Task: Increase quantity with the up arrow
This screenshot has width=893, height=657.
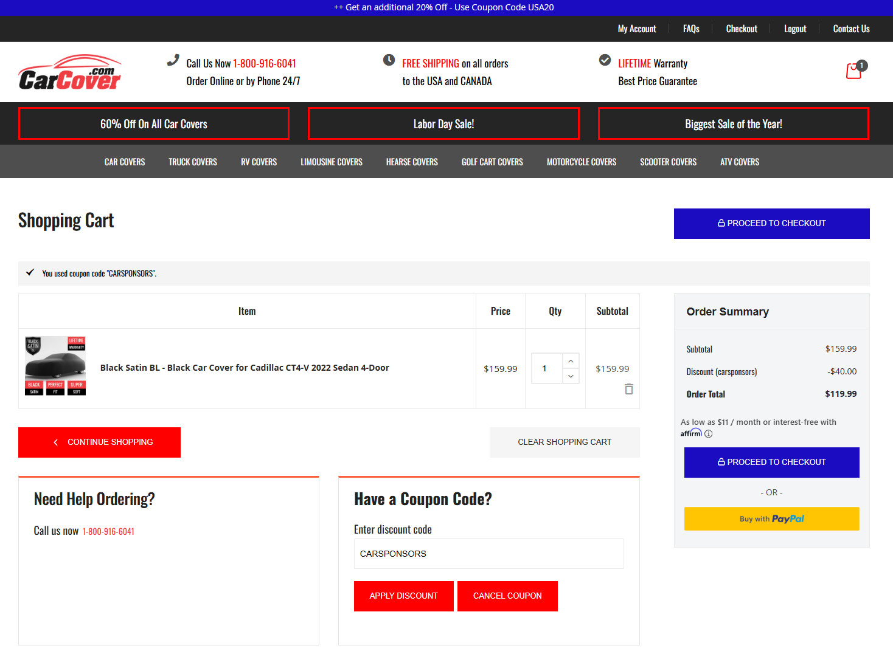Action: 571,361
